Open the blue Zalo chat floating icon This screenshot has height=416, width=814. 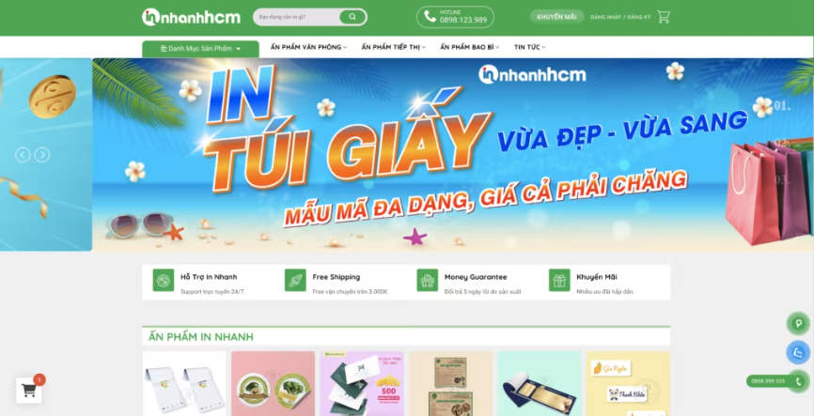click(x=798, y=353)
